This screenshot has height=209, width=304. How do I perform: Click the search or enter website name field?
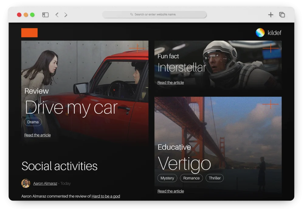pyautogui.click(x=154, y=14)
